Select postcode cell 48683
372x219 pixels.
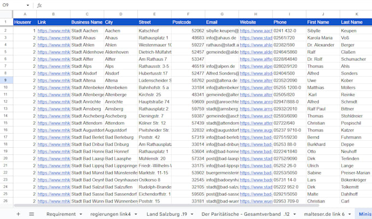pyautogui.click(x=188, y=38)
